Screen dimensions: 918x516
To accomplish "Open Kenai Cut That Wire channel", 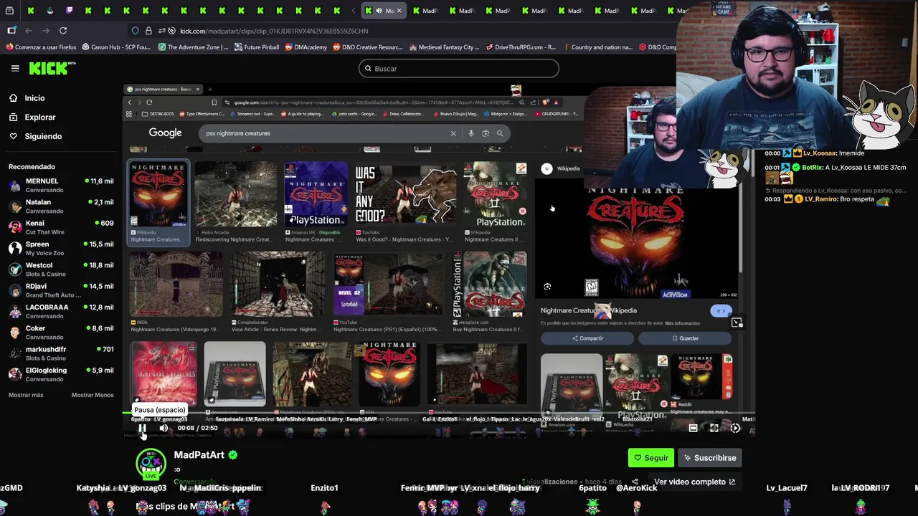I will 61,227.
